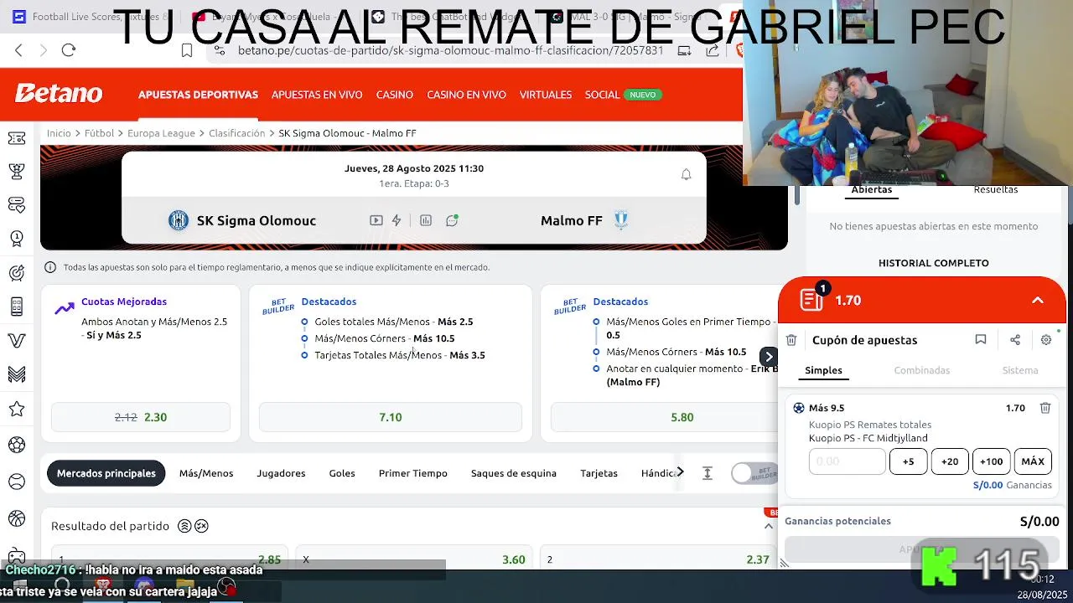
Task: Open the Social section
Action: 602,95
